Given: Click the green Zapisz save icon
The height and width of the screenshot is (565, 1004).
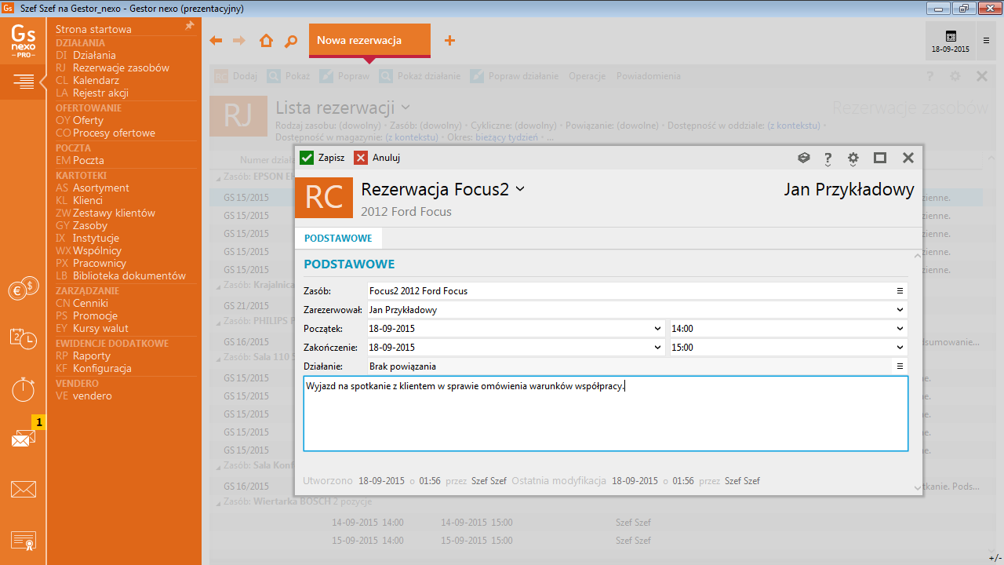Looking at the screenshot, I should pyautogui.click(x=307, y=158).
